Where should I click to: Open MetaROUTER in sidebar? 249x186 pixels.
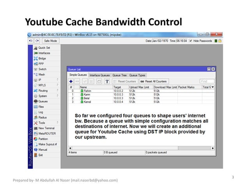46,133
